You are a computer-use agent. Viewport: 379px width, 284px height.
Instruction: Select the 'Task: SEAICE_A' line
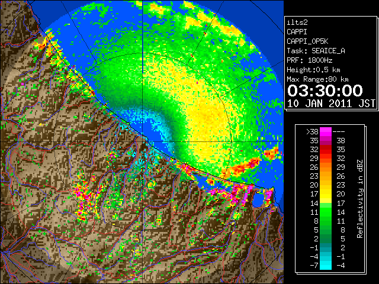click(x=316, y=51)
